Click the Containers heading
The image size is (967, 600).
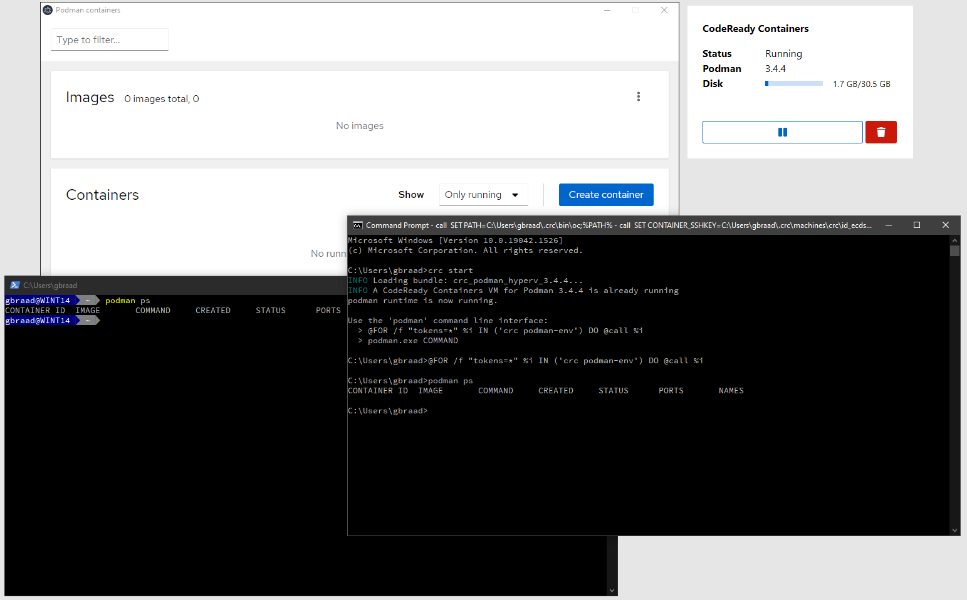(x=103, y=195)
